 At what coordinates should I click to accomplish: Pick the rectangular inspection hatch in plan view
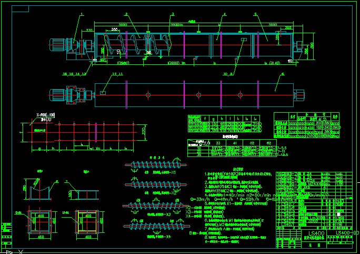(103, 93)
